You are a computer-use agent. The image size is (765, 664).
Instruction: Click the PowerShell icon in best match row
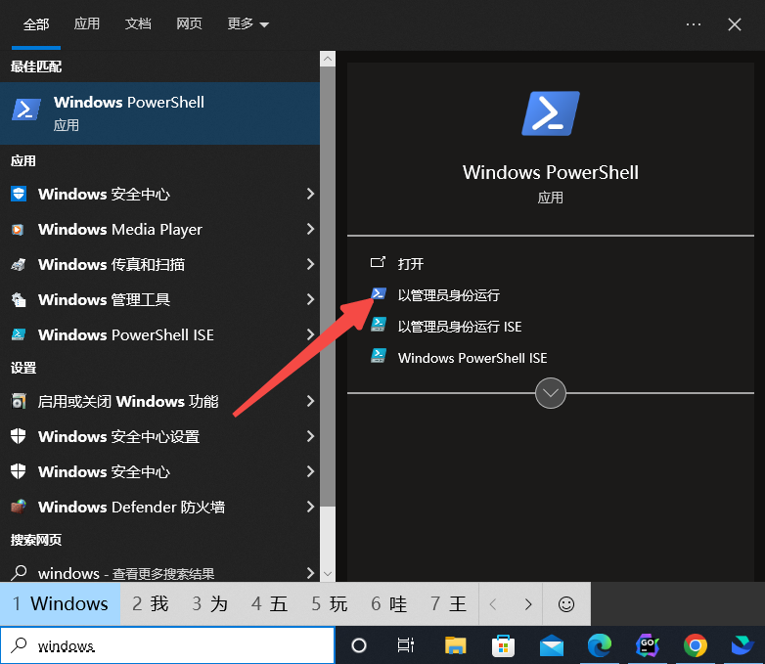pyautogui.click(x=25, y=110)
